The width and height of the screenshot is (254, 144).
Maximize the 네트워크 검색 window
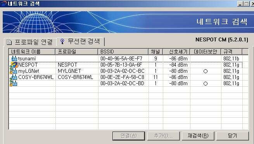(246, 3)
